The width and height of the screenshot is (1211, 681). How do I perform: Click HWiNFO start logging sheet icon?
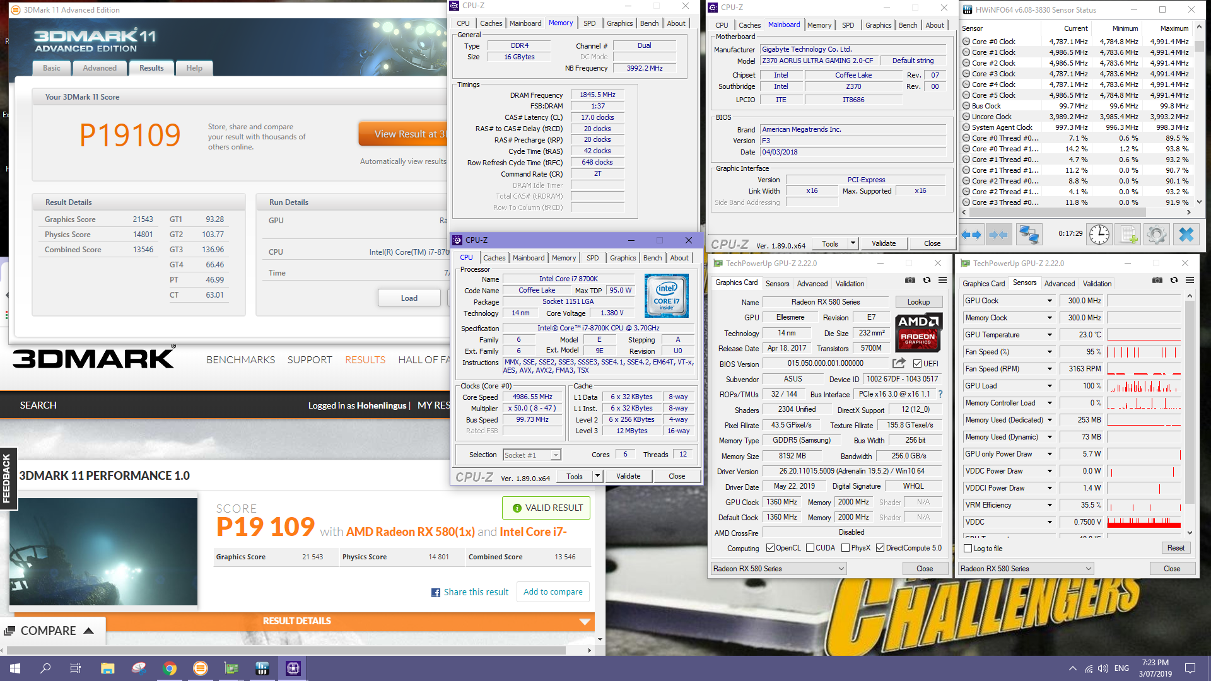click(x=1128, y=235)
